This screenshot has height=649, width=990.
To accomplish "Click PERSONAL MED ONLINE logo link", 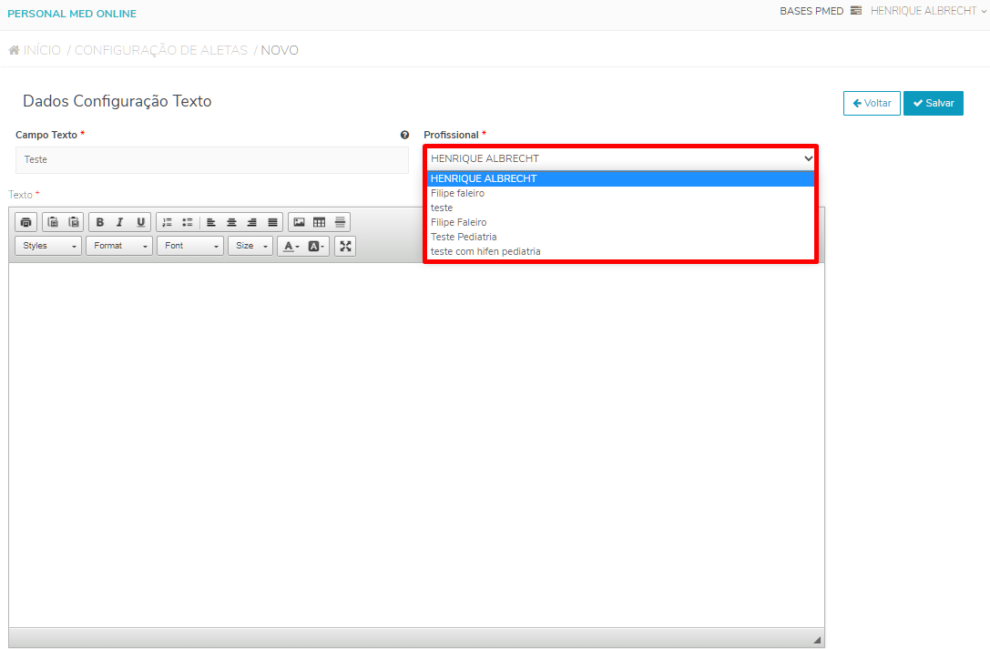I will click(72, 14).
